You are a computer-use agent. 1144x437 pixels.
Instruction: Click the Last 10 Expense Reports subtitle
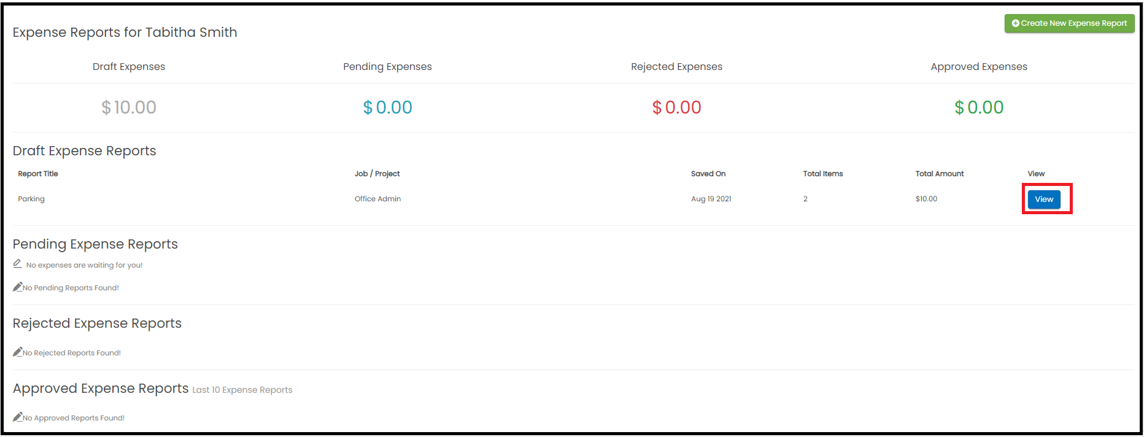[x=242, y=390]
